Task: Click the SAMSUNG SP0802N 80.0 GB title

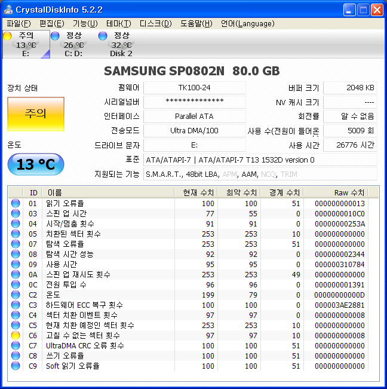Action: pyautogui.click(x=192, y=71)
